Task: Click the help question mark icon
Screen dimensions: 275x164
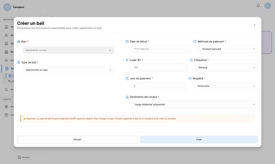Action: (x=6, y=115)
